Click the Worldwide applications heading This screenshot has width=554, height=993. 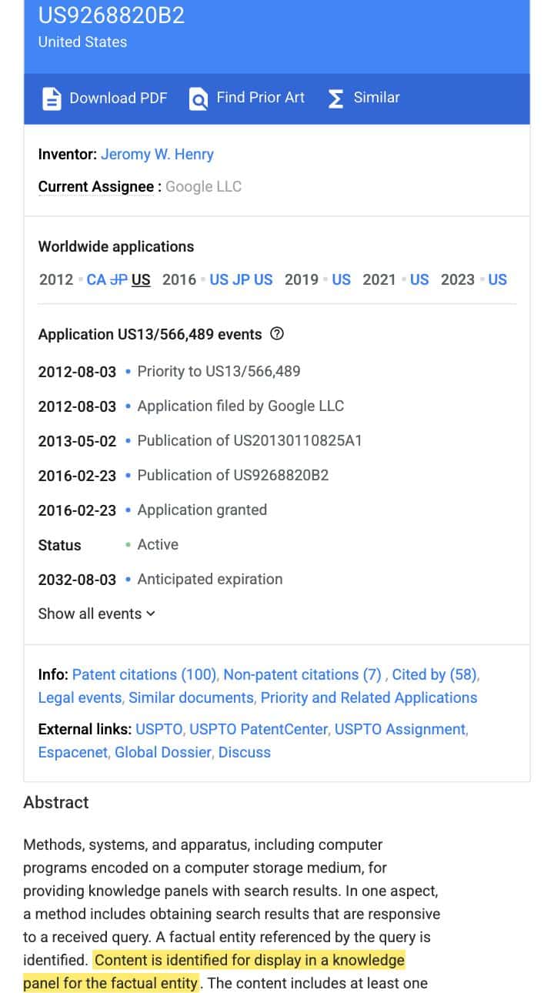pos(116,246)
